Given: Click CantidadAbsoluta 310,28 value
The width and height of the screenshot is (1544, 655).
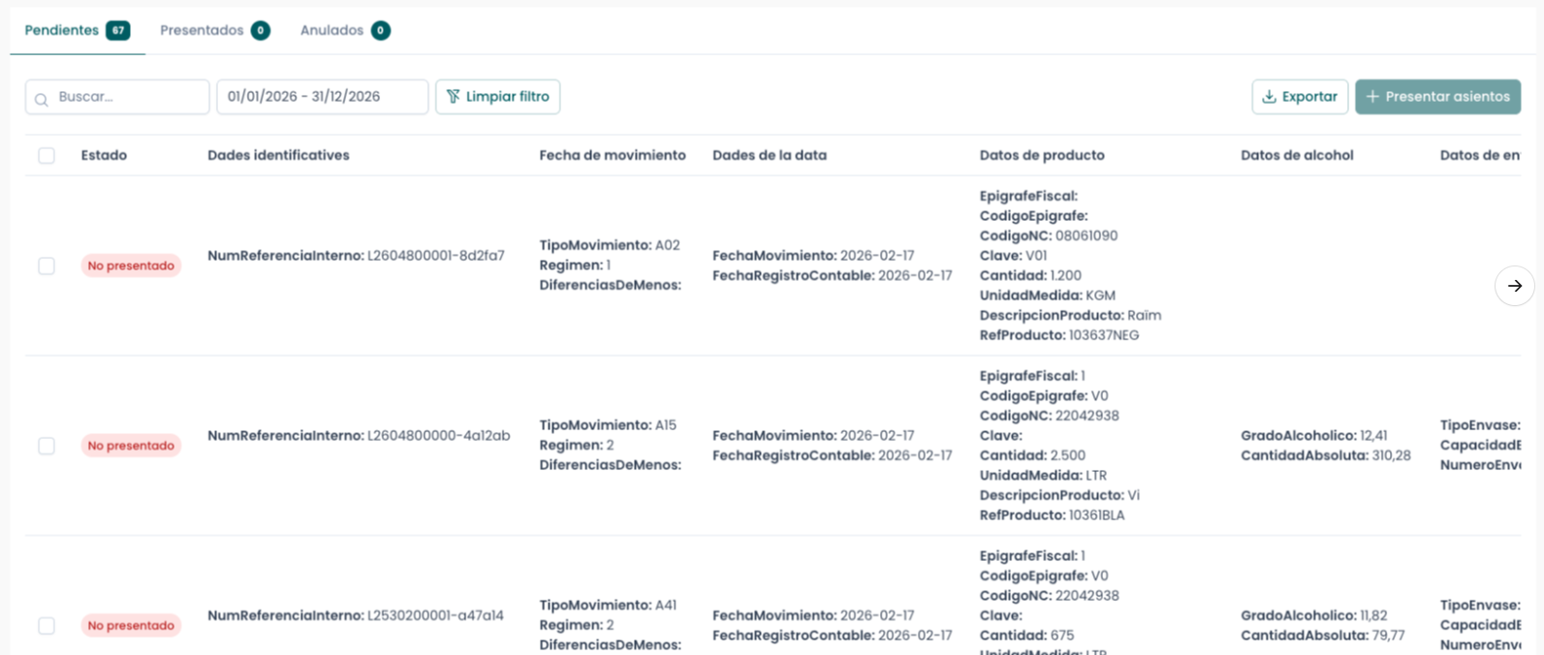Looking at the screenshot, I should (1392, 455).
